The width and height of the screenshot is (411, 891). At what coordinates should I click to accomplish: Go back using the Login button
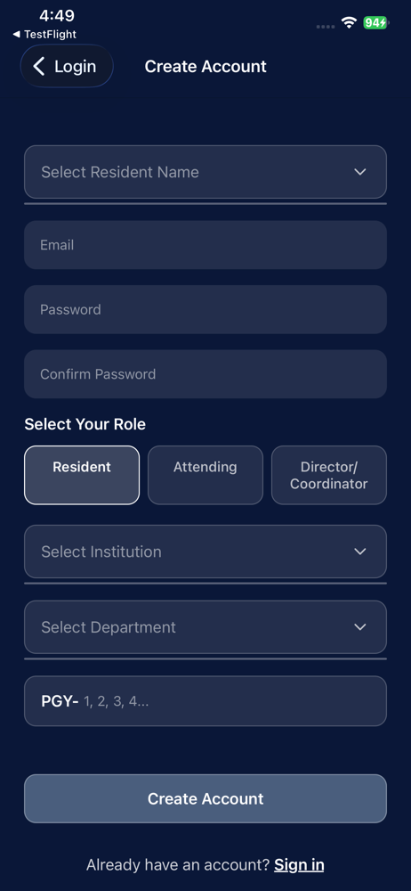click(x=67, y=67)
